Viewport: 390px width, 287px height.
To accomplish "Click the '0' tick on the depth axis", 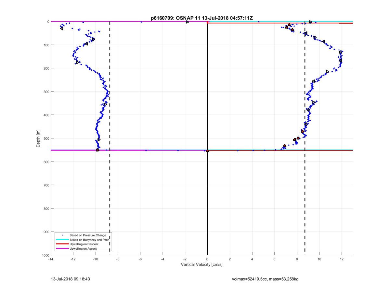I will click(48, 21).
